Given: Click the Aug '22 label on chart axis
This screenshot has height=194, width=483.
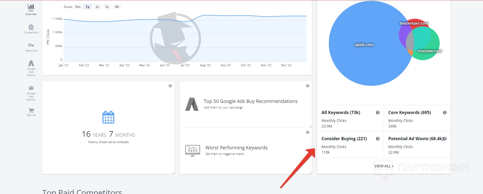Looking at the screenshot, I should click(x=205, y=65).
